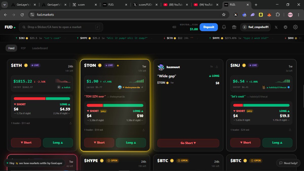The image size is (304, 171).
Task: Open the gift rewards icon
Action: 234,27
